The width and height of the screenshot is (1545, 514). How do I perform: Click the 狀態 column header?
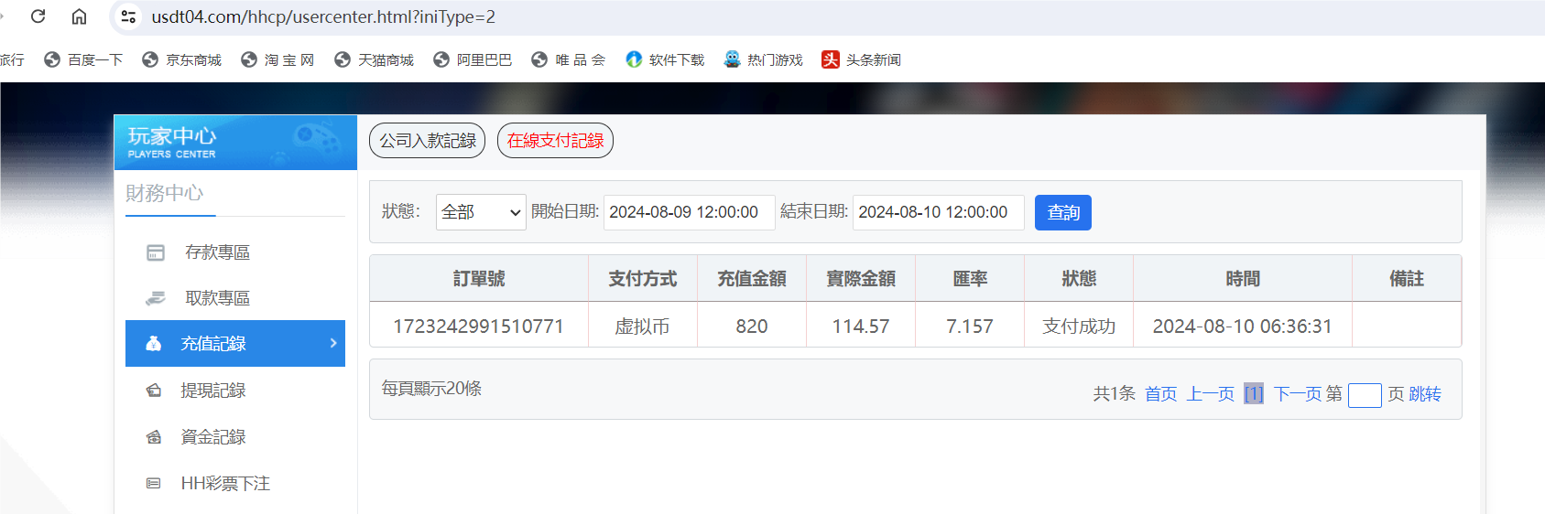tap(1079, 279)
